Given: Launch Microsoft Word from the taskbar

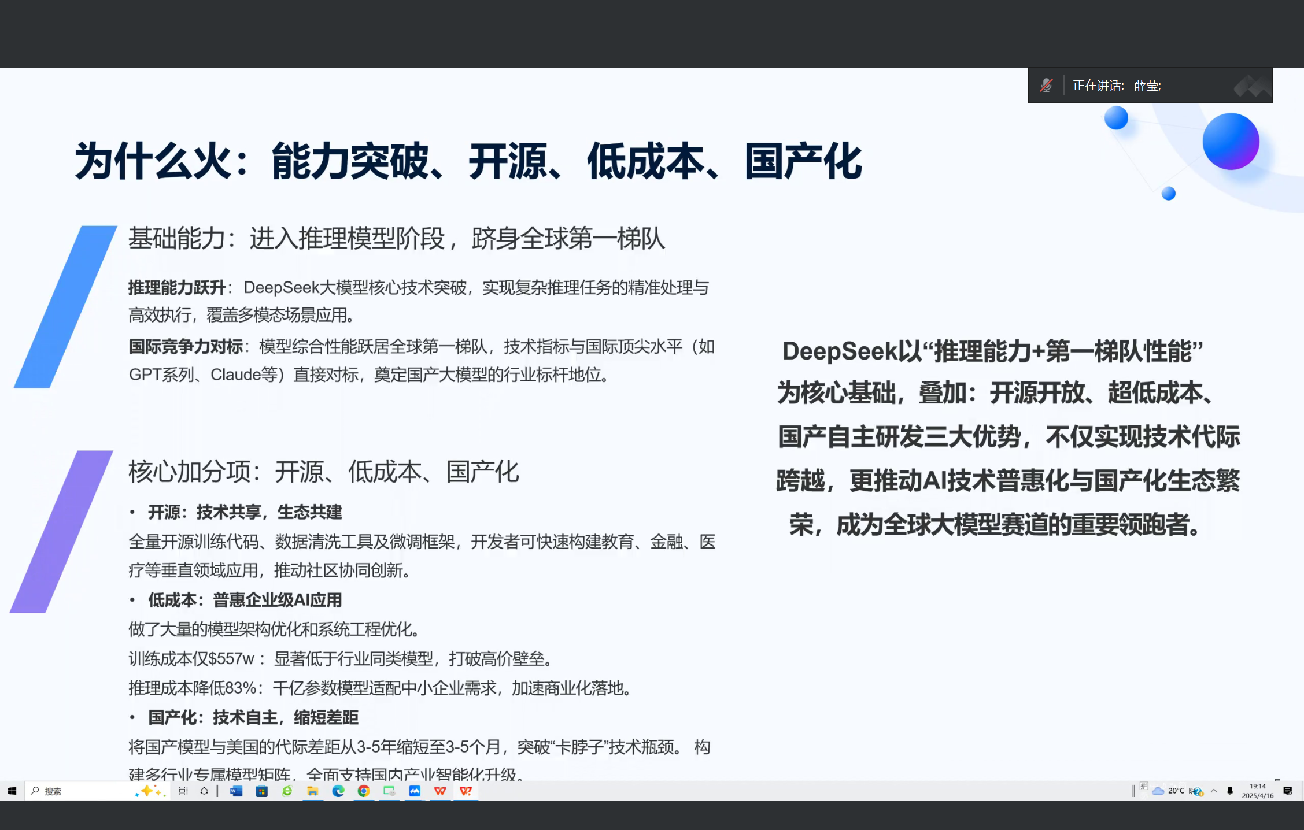Looking at the screenshot, I should pyautogui.click(x=236, y=791).
